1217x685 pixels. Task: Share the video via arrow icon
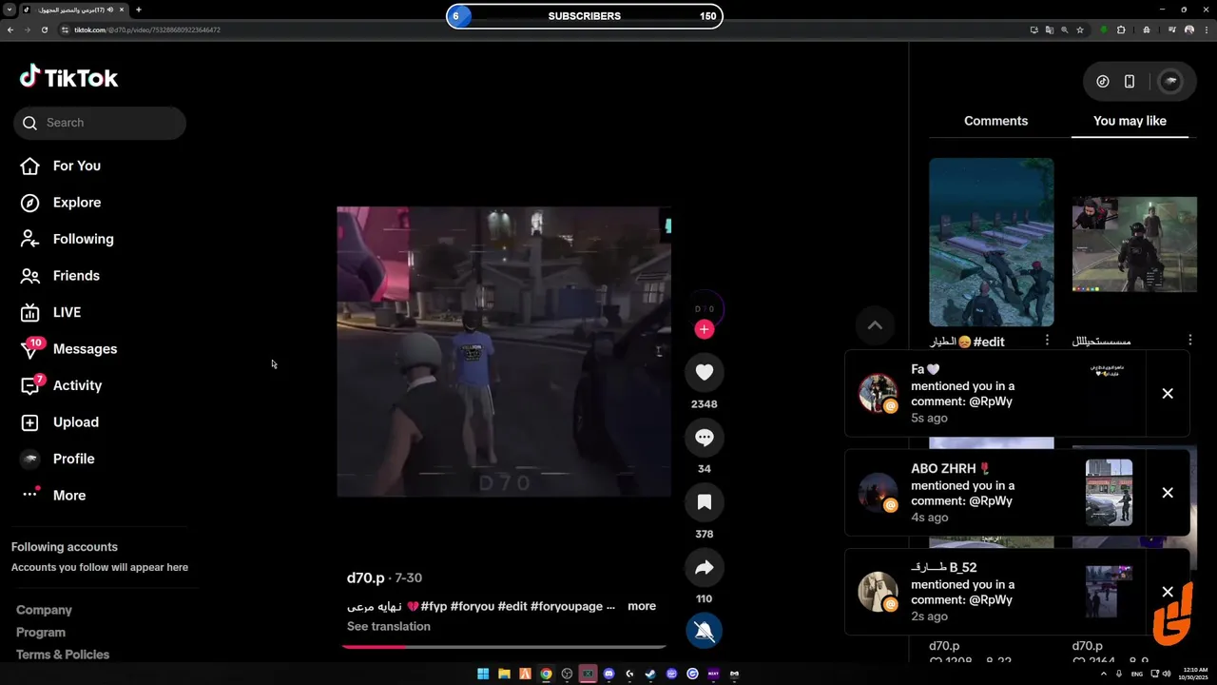[704, 568]
